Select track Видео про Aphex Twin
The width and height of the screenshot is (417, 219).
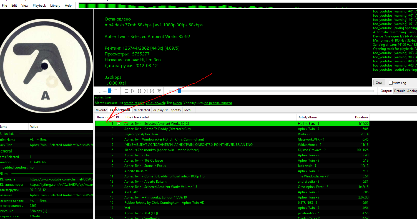pos(232,134)
